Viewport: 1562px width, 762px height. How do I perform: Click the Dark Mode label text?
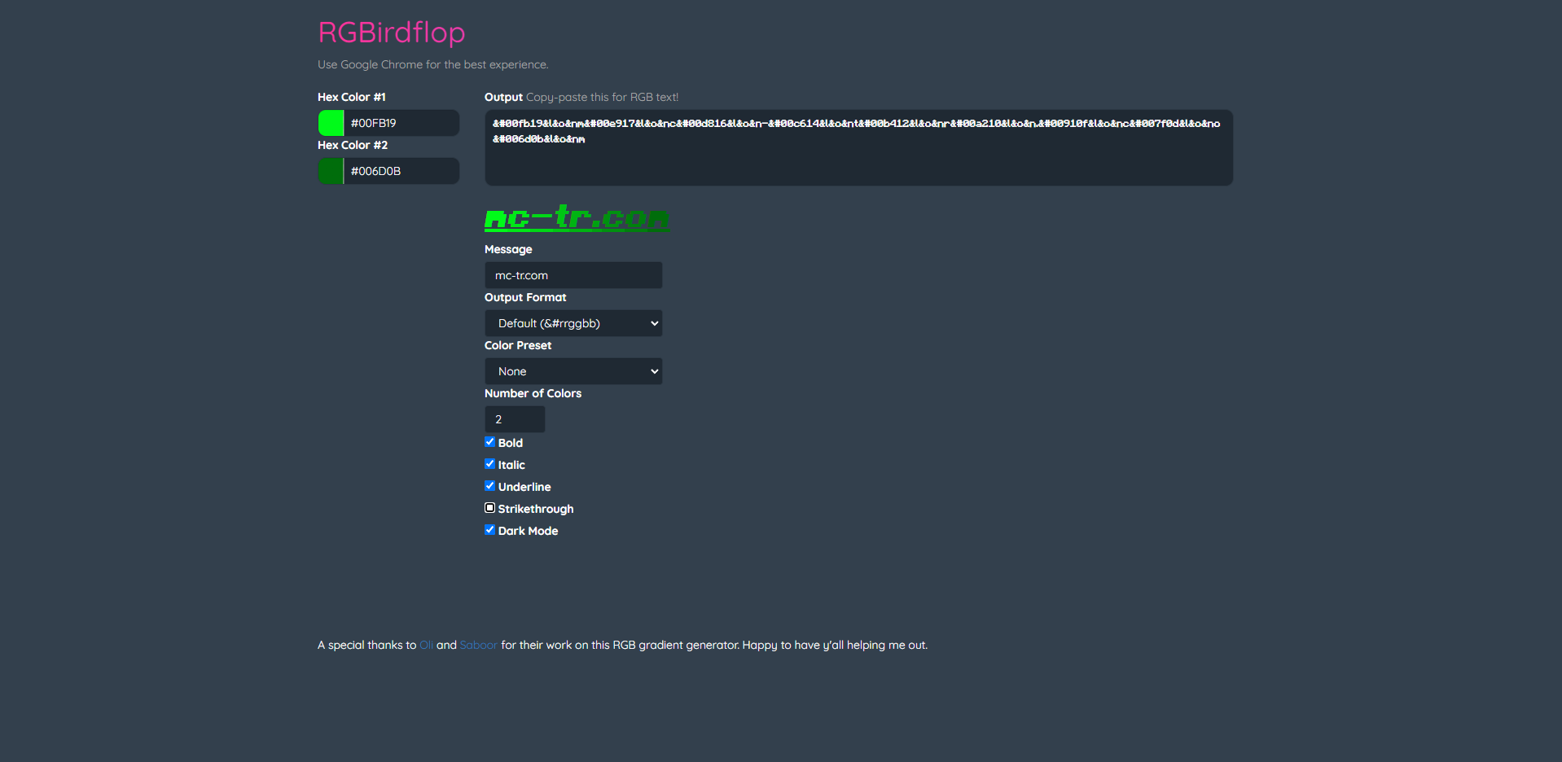point(528,531)
